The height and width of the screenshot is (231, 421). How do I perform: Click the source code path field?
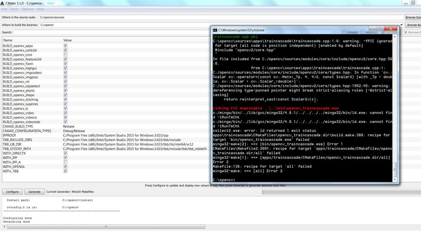[x=221, y=17]
